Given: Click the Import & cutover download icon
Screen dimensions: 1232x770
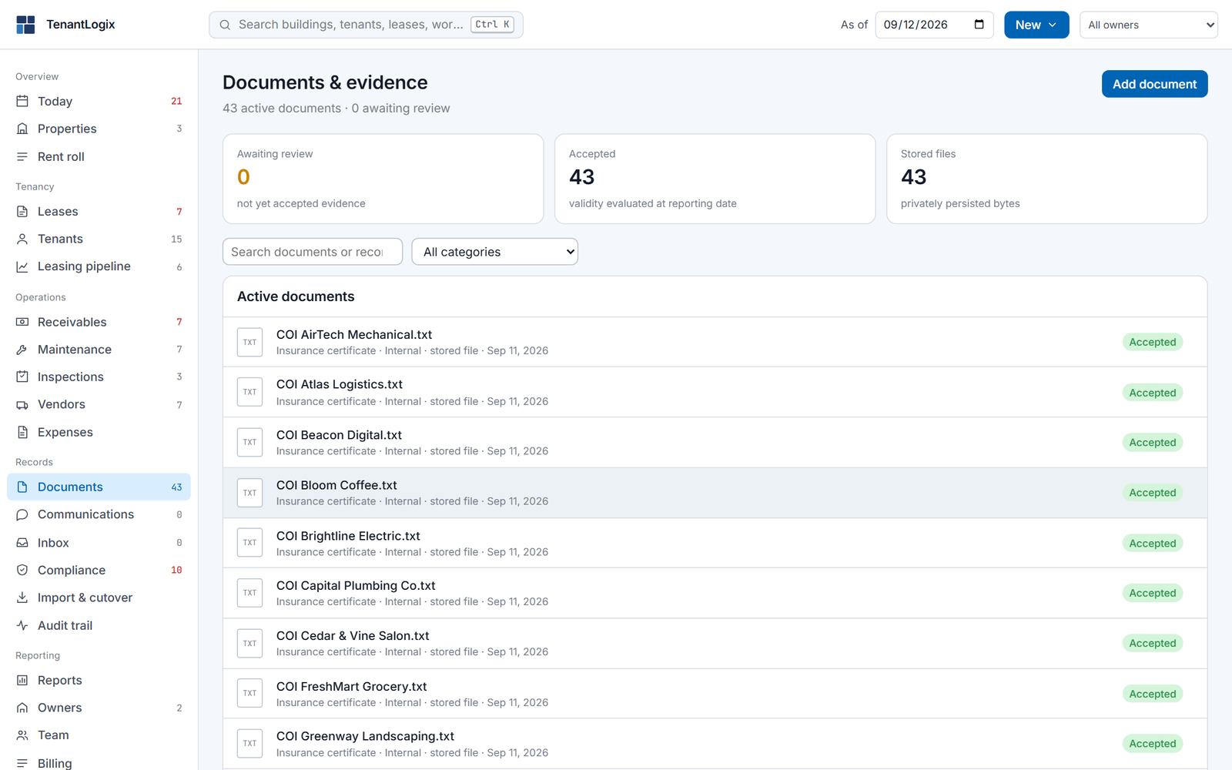Looking at the screenshot, I should [x=22, y=598].
